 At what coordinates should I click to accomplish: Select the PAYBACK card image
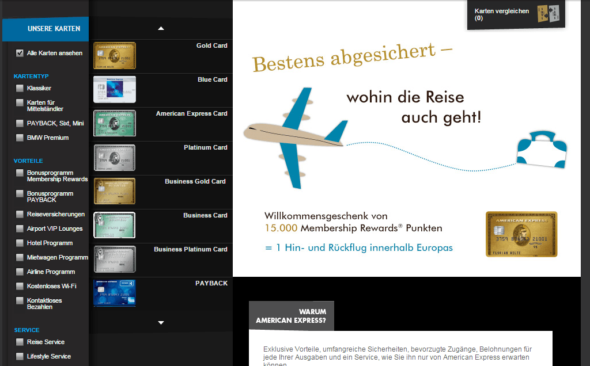(x=115, y=293)
